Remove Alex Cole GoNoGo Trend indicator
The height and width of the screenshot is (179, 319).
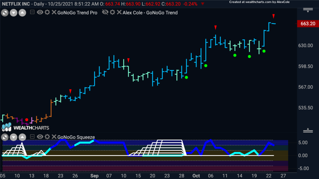click(x=119, y=12)
